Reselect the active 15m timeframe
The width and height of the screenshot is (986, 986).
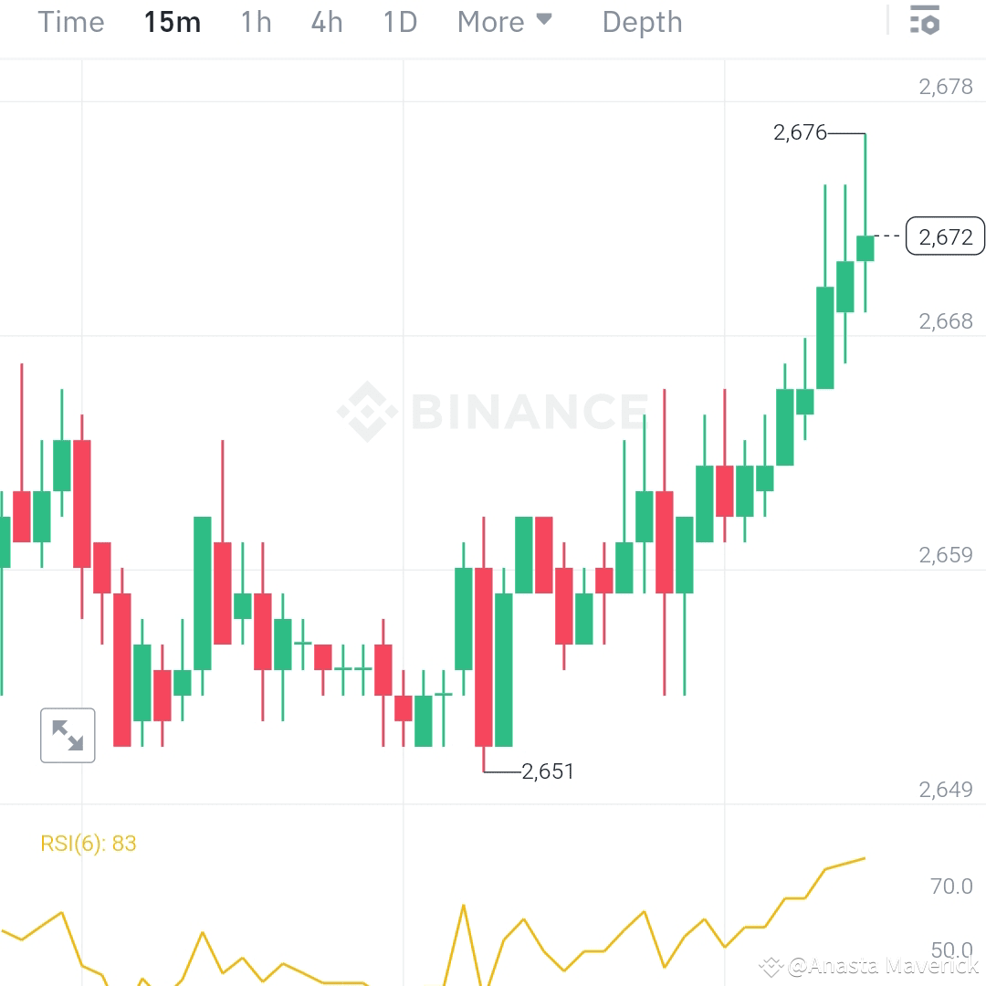pos(172,22)
